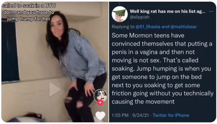
Task: Follow the creator via the red plus badge
Action: (100, 103)
